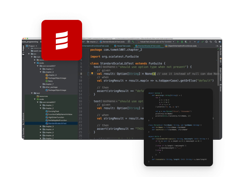
Task: Click line number 12 in gutter
Action: click(80, 87)
